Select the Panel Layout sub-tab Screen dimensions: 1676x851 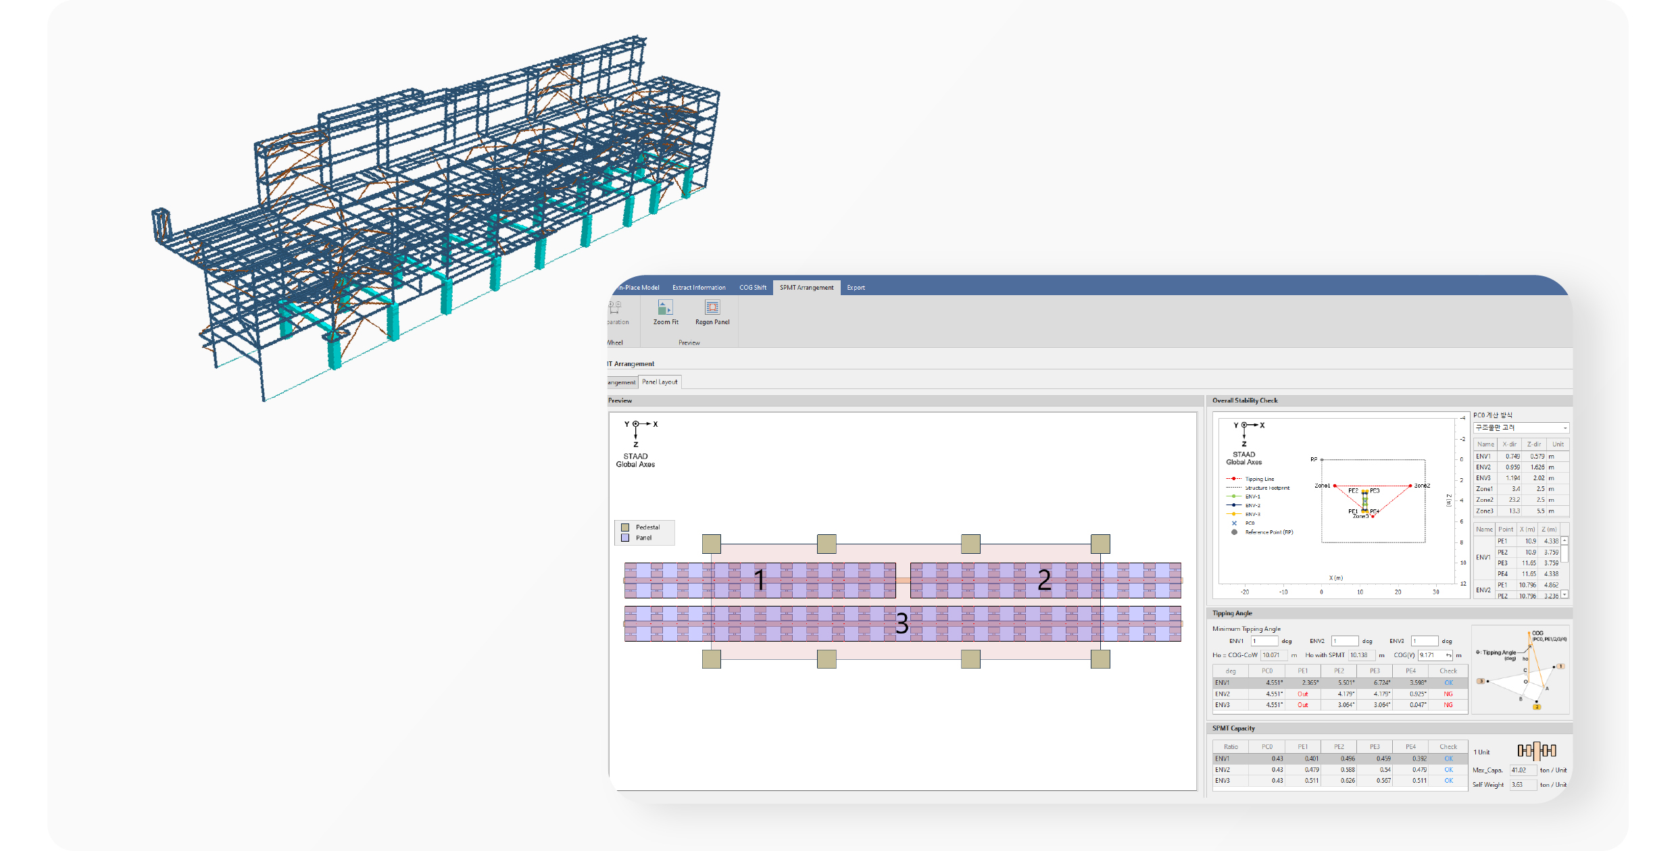tap(660, 382)
